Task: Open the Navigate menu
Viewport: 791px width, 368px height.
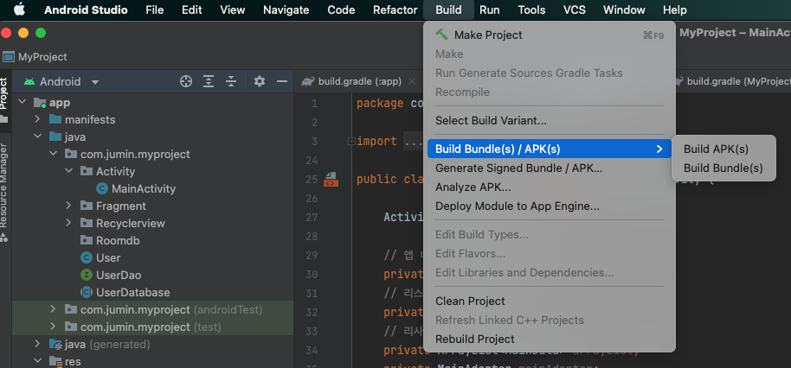Action: [x=286, y=10]
